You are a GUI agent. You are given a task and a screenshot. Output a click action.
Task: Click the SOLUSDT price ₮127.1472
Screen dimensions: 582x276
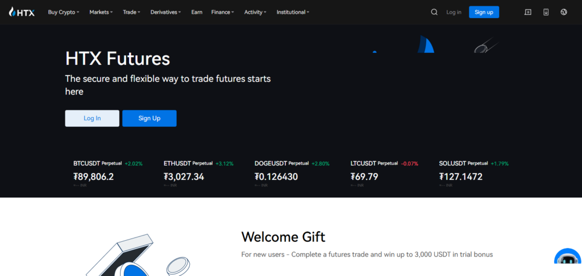460,176
